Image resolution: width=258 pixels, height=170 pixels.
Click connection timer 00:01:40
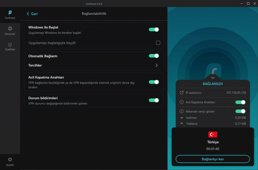[x=213, y=149]
